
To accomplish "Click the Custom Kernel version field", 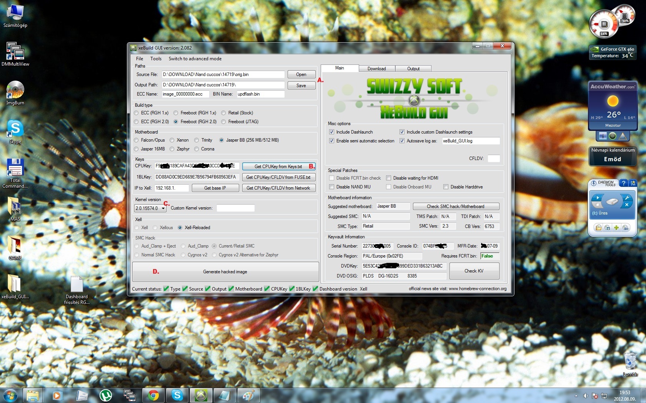I will 235,208.
